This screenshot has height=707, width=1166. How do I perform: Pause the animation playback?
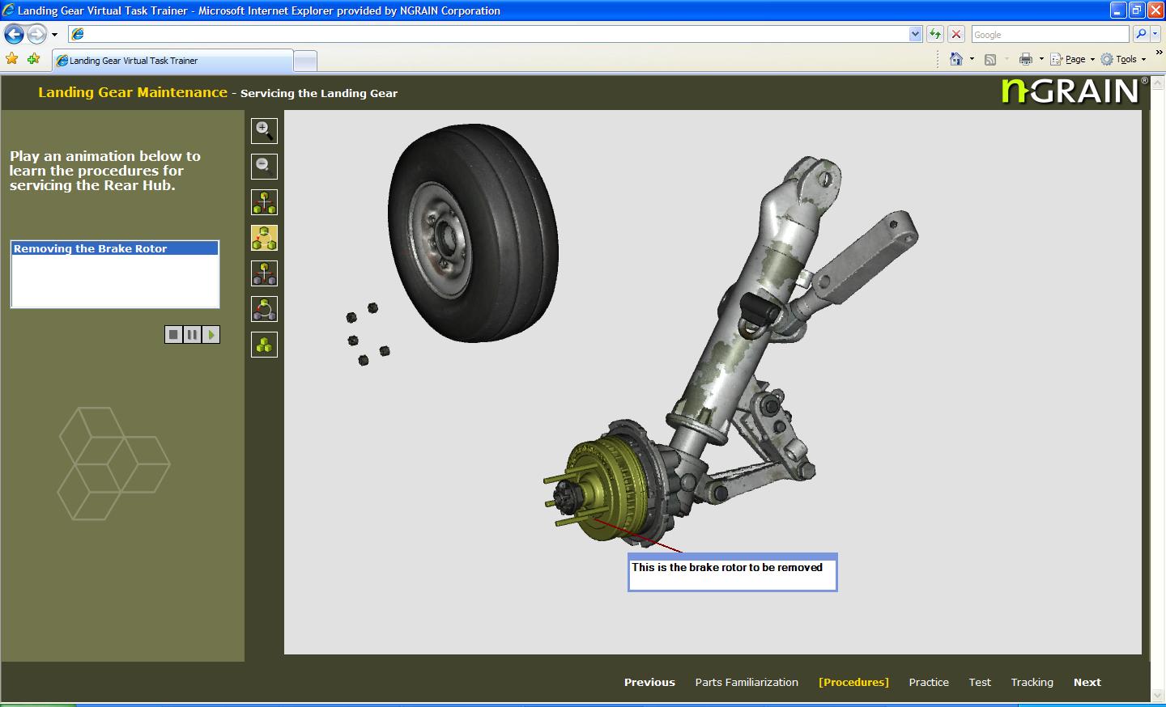coord(192,335)
